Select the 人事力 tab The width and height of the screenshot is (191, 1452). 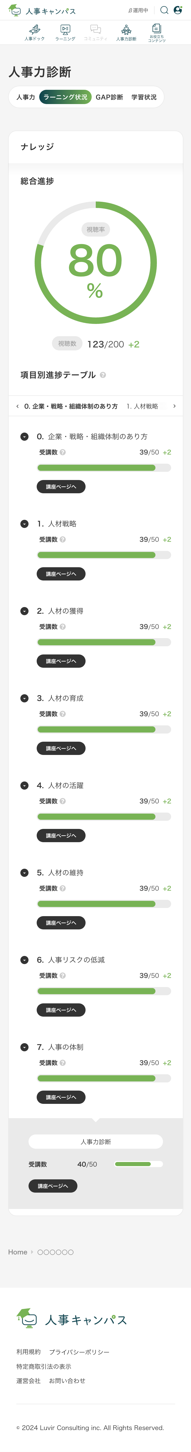(x=25, y=97)
